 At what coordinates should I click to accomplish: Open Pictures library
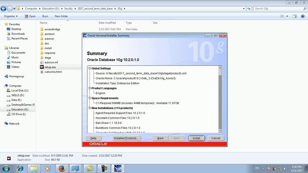[x=14, y=62]
